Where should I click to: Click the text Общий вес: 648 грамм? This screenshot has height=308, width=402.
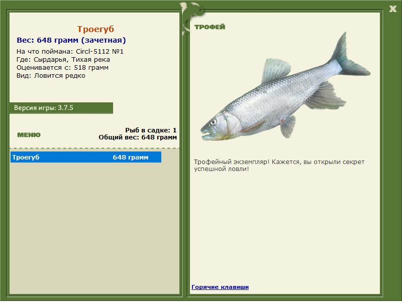(138, 137)
